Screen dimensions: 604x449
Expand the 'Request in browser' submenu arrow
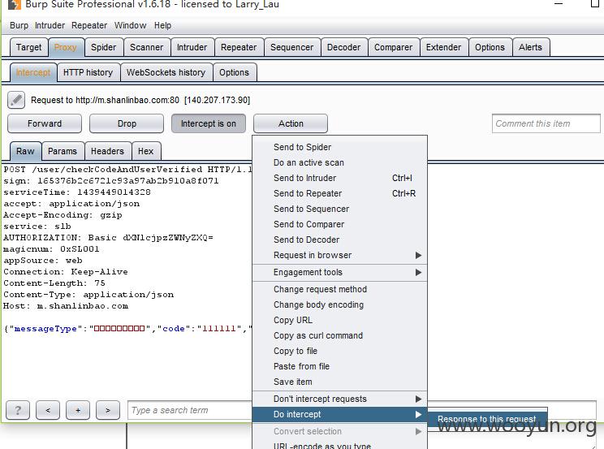(x=418, y=255)
